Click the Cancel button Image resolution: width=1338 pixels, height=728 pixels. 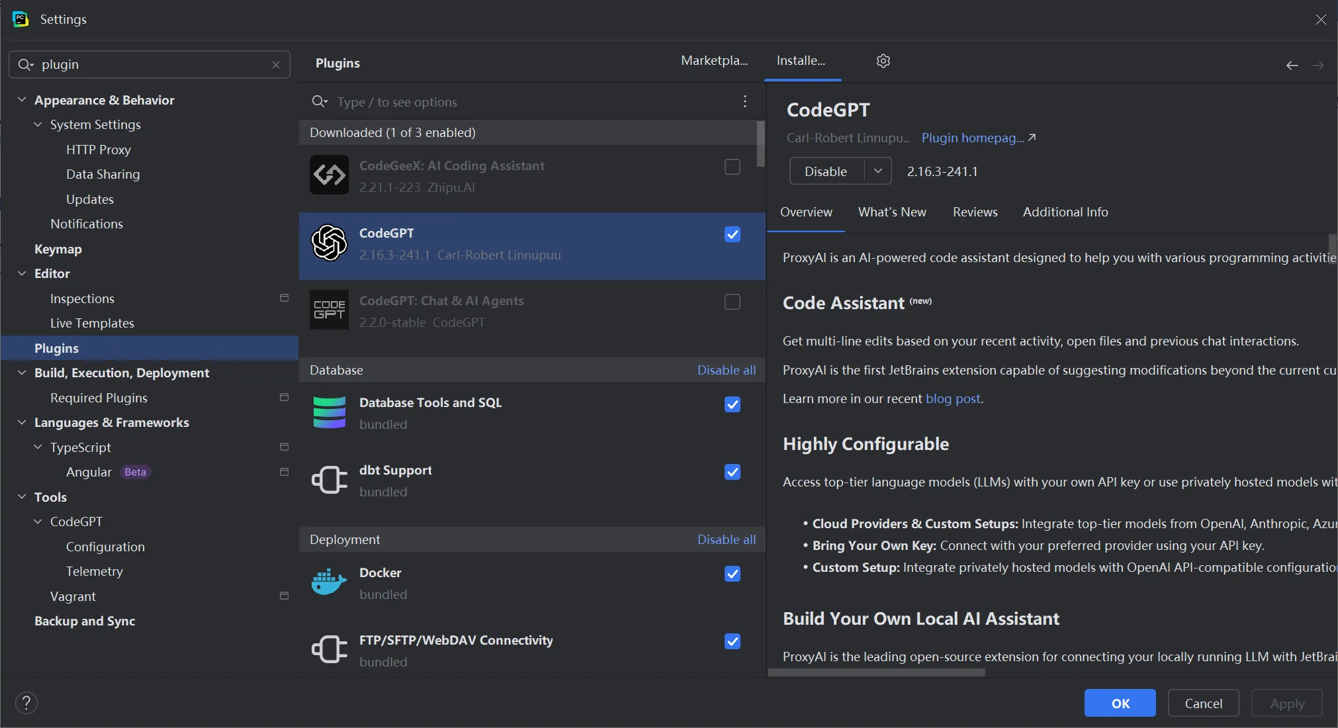tap(1203, 703)
